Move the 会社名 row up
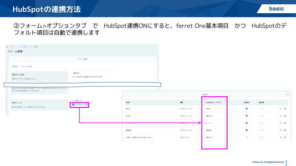The image size is (296, 166). tap(260, 109)
